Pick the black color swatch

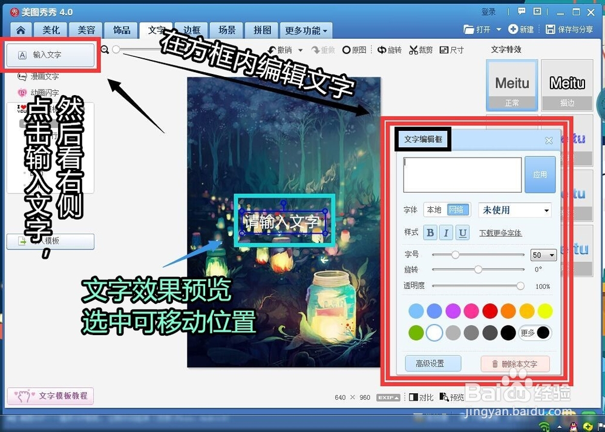[508, 333]
